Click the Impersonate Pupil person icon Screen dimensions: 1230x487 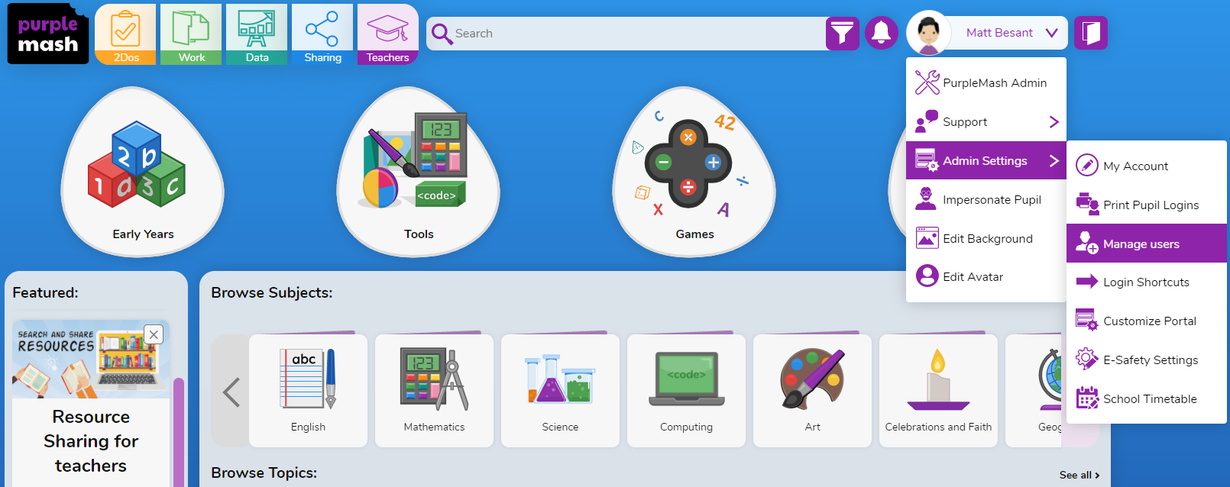(x=926, y=198)
